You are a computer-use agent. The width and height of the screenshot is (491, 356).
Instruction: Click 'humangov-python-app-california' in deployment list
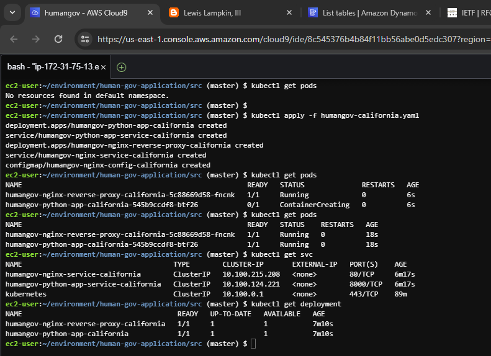tap(66, 334)
